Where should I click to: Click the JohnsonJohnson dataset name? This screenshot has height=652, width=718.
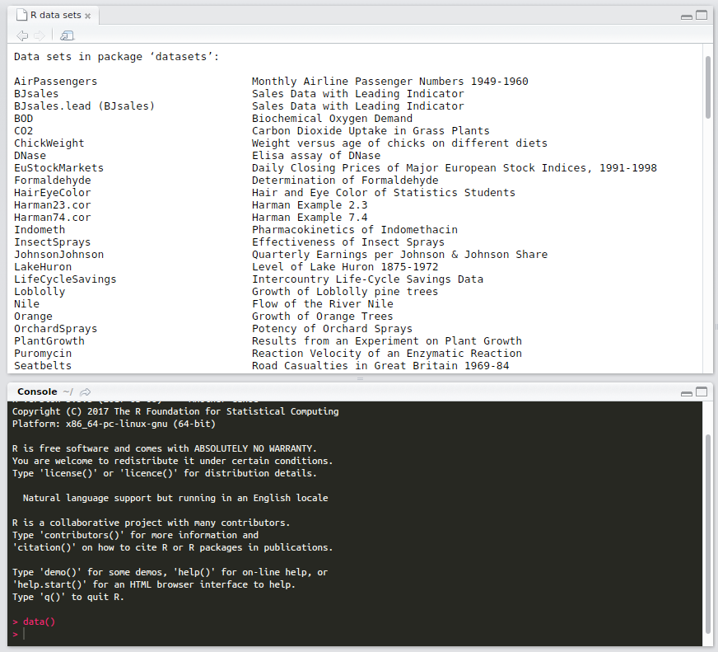pos(58,255)
